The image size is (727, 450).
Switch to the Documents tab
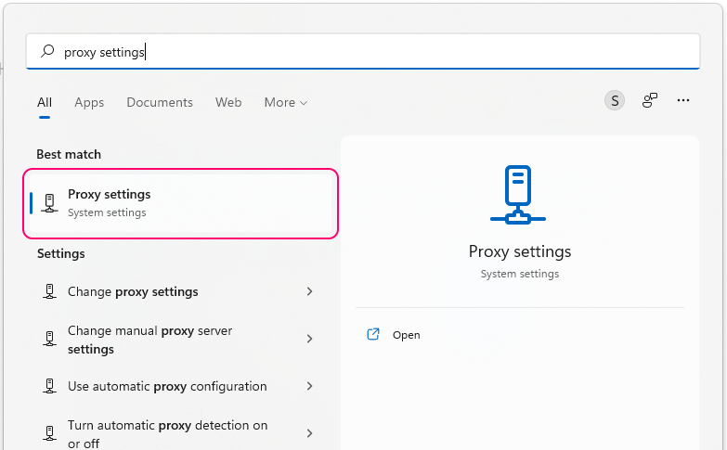point(160,102)
